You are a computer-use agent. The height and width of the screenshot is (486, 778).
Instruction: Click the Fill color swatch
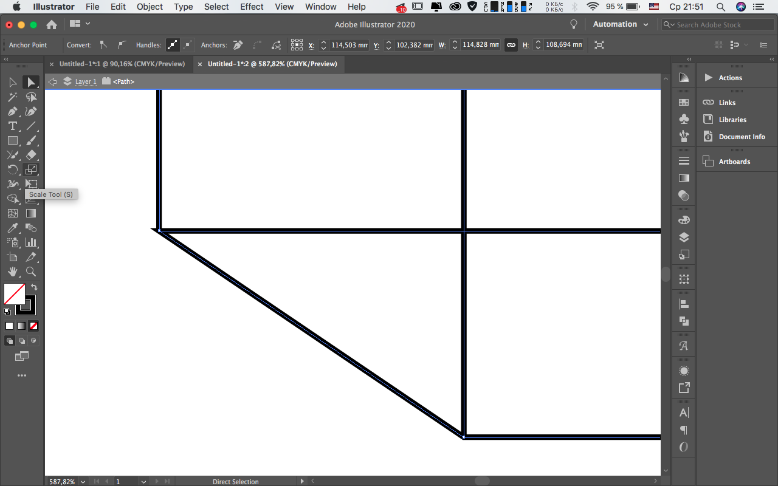coord(14,294)
